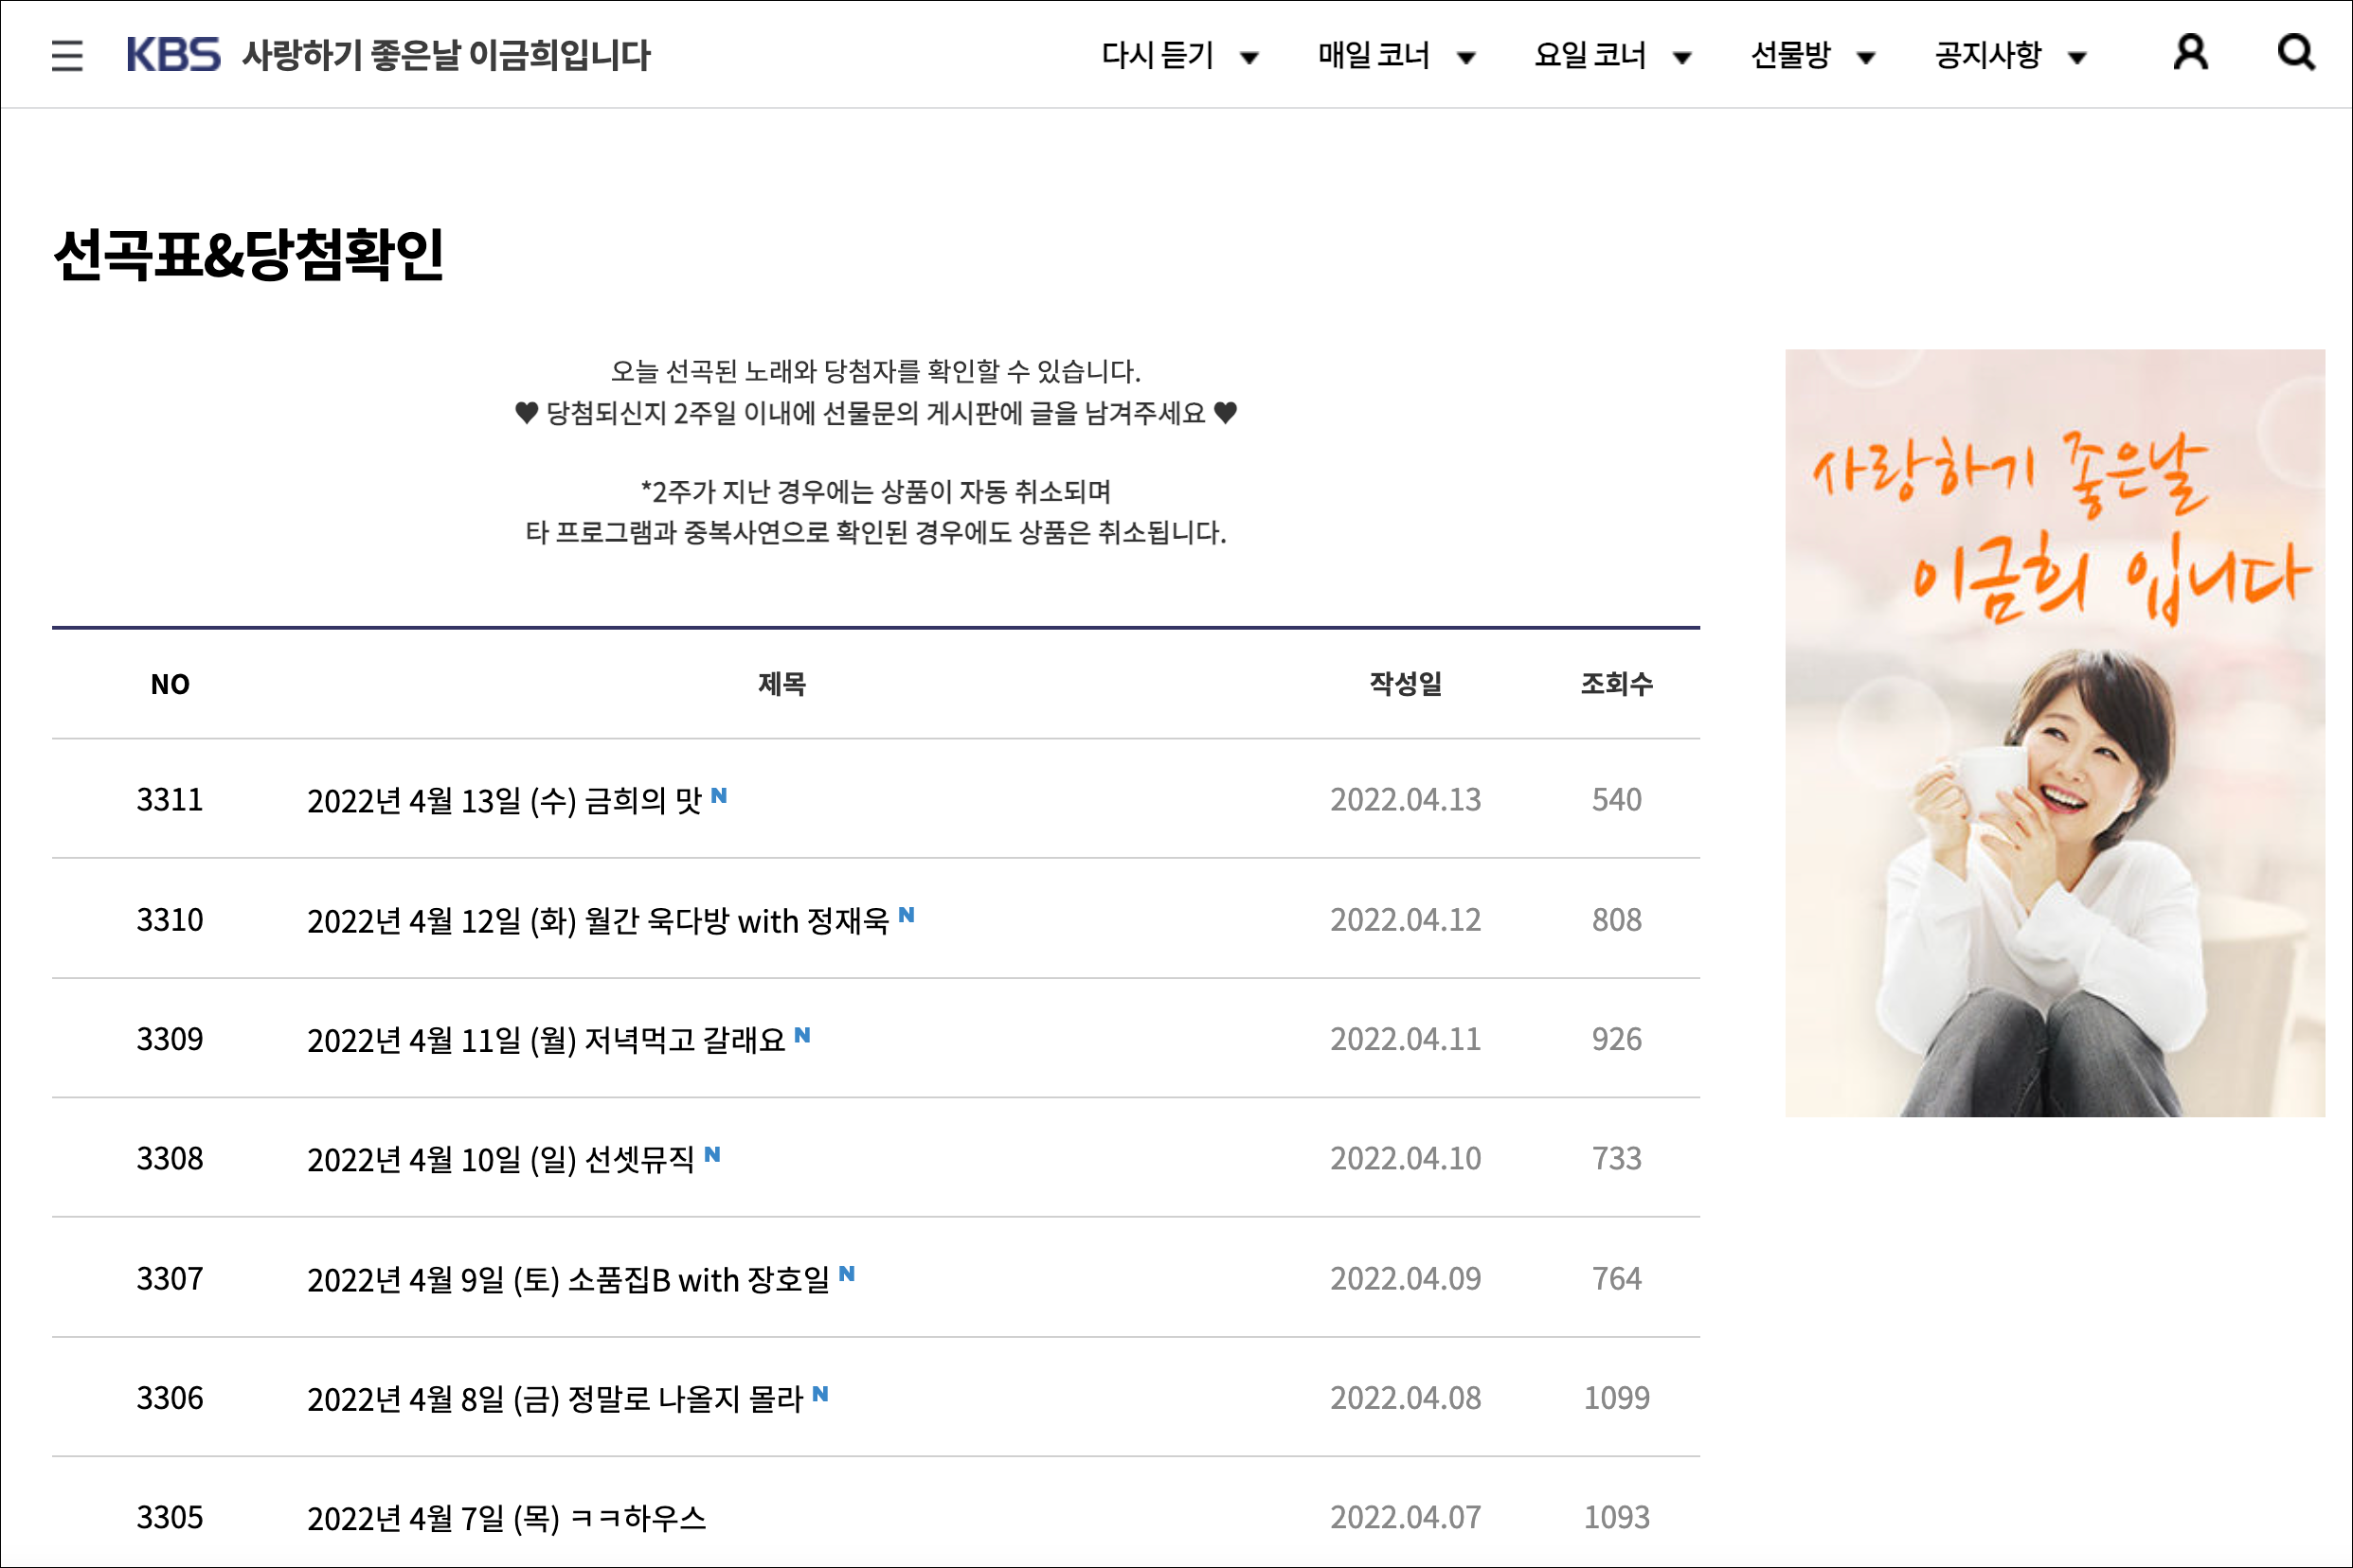The height and width of the screenshot is (1568, 2353).
Task: Open post 2022년 4월 12일 월간 욱다방
Action: (598, 920)
